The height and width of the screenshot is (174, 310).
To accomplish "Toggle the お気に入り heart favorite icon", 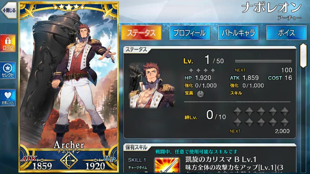I will coord(8,98).
